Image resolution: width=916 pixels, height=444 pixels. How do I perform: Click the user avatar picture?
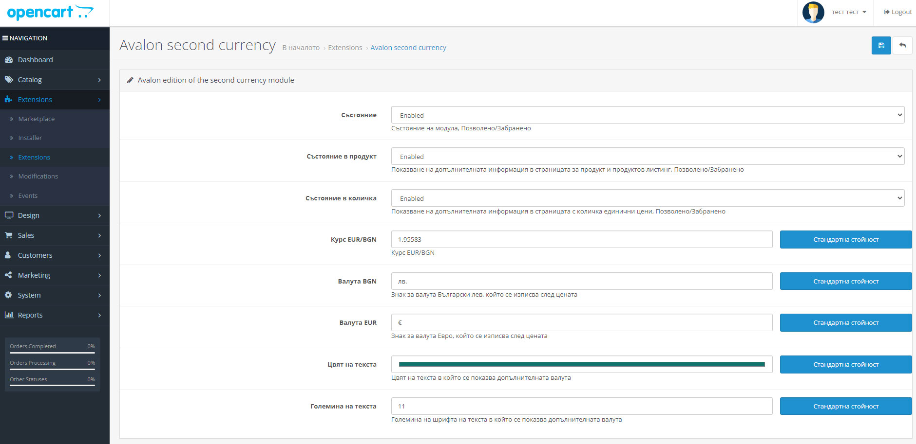(813, 12)
